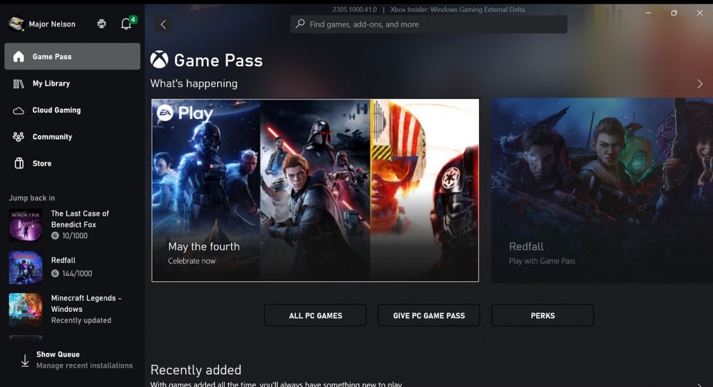Click the print/device icon beside Major Nelson

pos(102,24)
